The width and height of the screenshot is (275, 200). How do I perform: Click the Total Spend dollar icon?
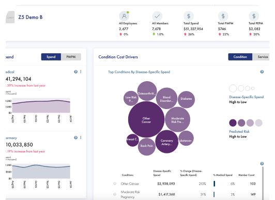189,16
